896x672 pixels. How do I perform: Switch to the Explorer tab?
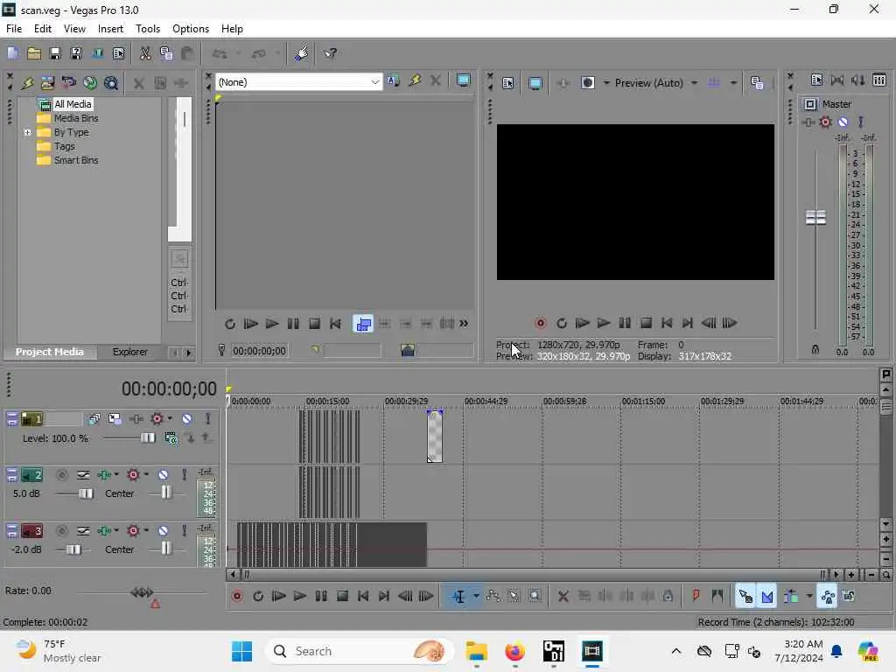129,352
